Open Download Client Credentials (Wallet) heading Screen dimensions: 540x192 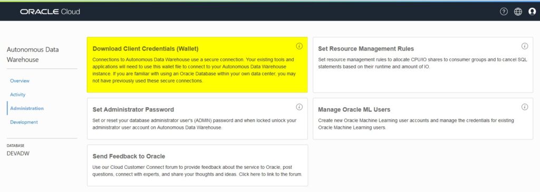[146, 49]
